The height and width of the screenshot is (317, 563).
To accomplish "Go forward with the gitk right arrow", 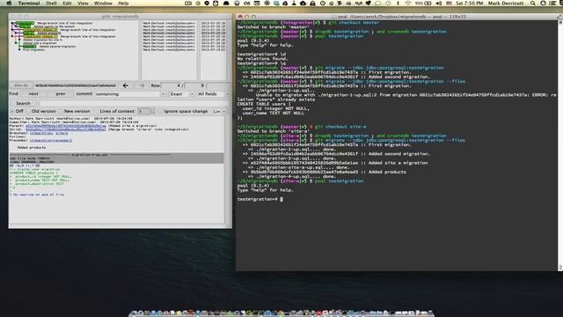I will 142,85.
